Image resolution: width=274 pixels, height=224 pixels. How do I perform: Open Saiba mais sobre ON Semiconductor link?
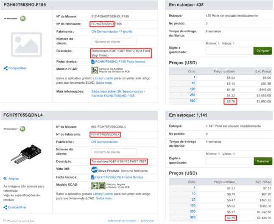pos(118,94)
